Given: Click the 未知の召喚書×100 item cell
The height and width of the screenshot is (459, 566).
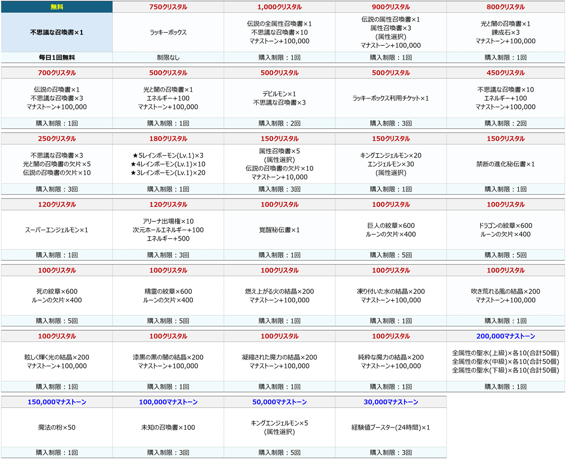Looking at the screenshot, I should tap(168, 427).
